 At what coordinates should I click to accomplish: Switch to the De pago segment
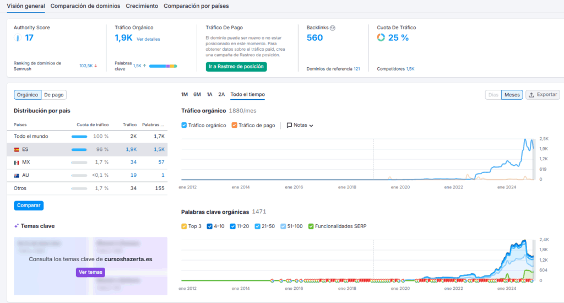point(54,95)
